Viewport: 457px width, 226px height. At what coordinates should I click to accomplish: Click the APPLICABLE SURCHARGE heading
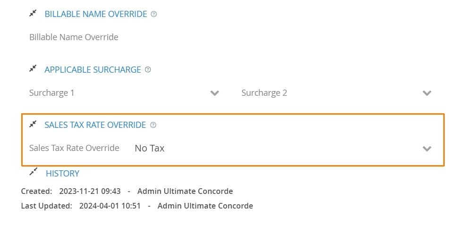point(93,70)
